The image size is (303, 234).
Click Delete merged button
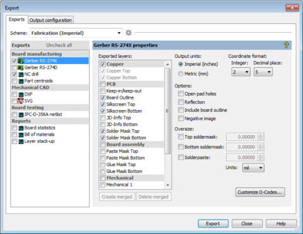(153, 197)
